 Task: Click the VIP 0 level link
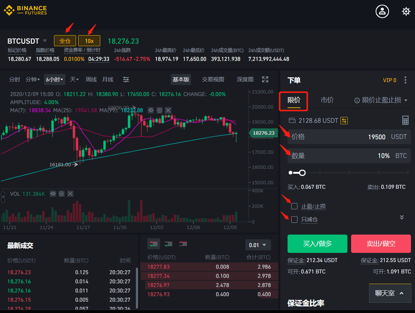point(390,80)
